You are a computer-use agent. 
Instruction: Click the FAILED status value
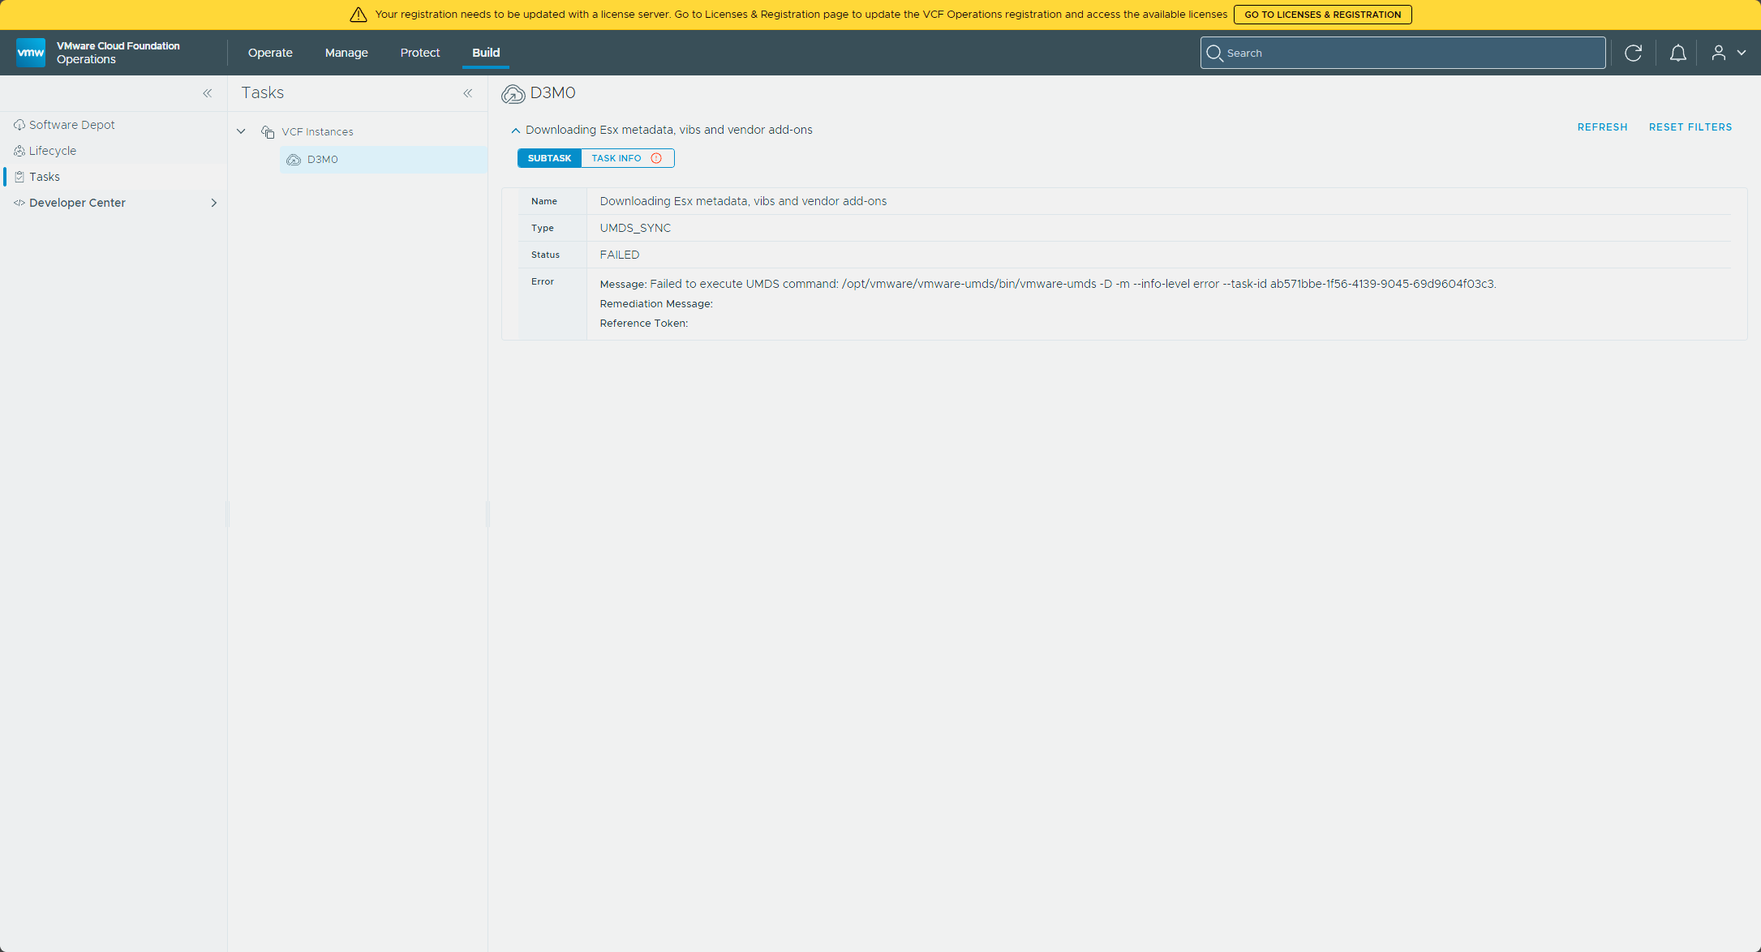tap(620, 255)
